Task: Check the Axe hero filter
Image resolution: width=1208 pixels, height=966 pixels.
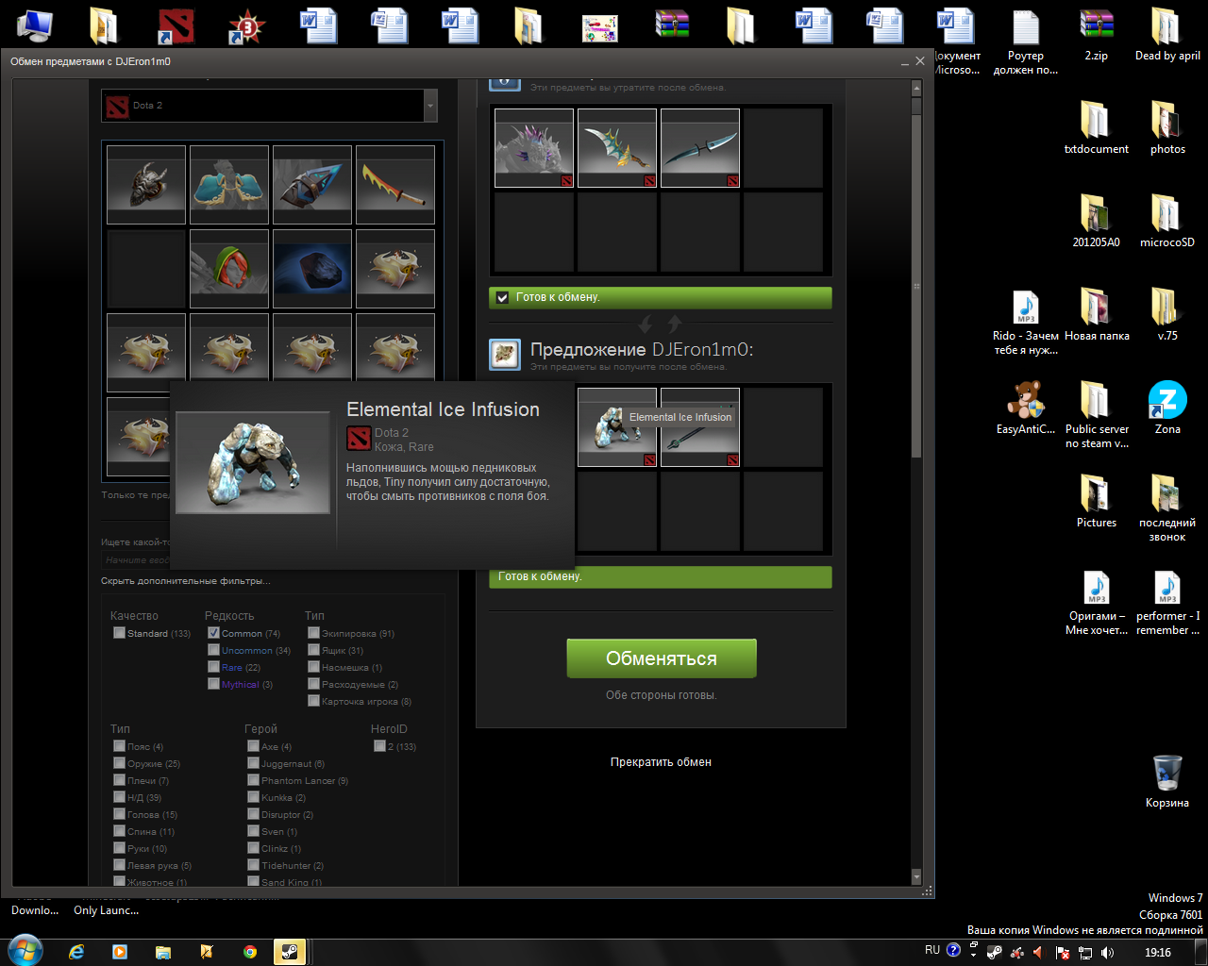Action: coord(254,746)
